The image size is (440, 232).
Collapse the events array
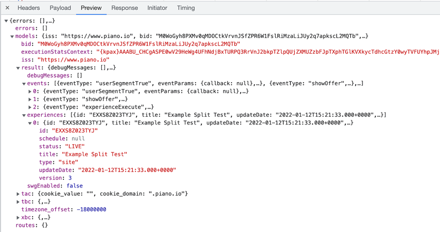(x=24, y=83)
